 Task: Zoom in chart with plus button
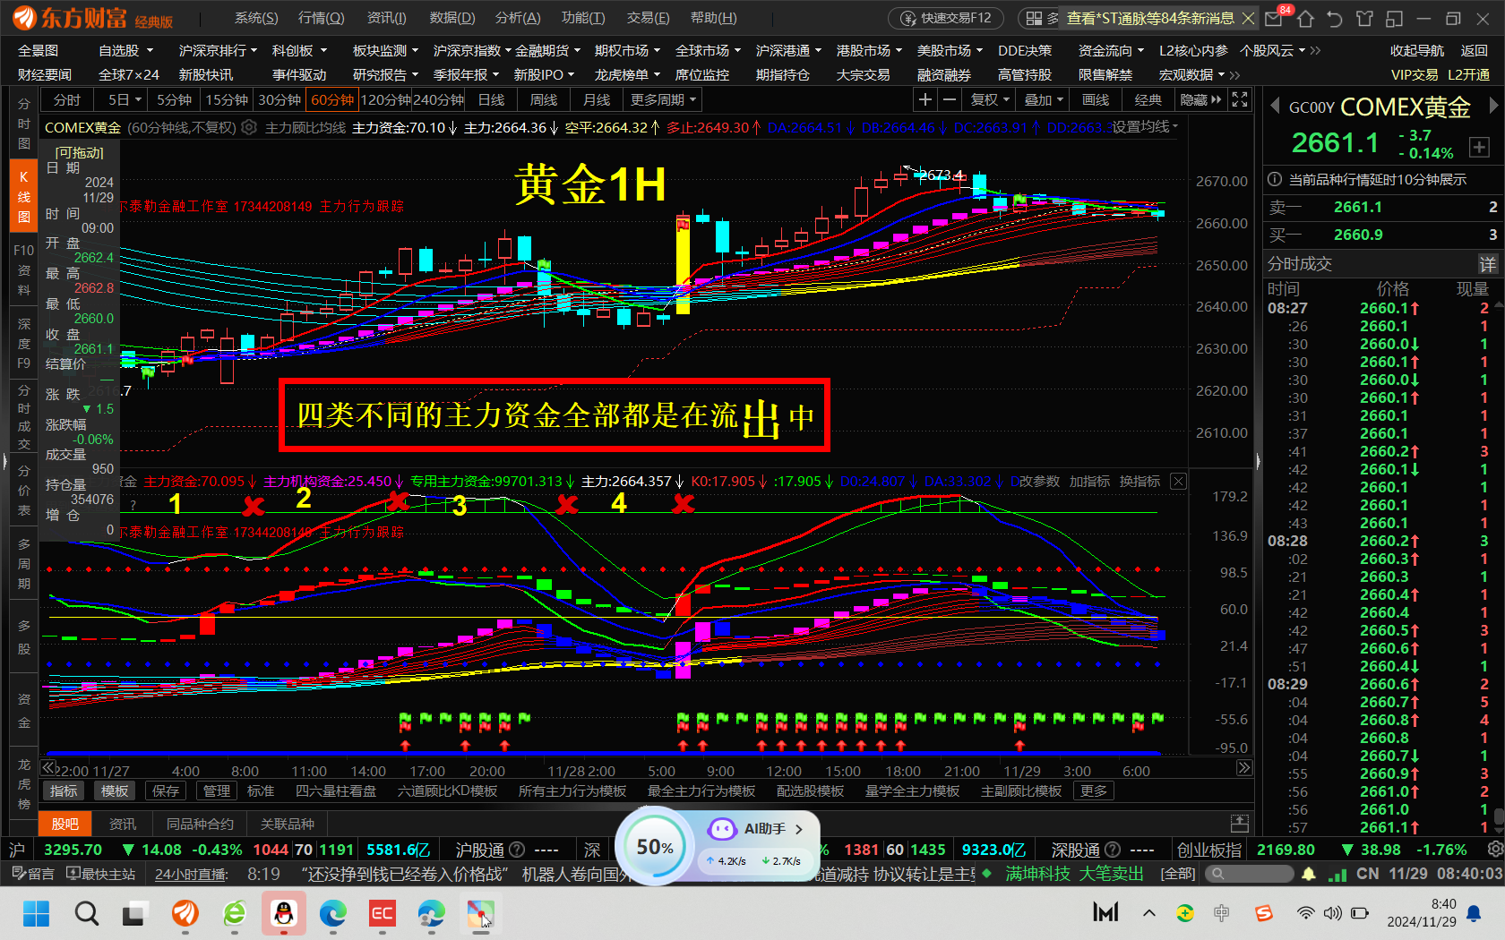(925, 99)
